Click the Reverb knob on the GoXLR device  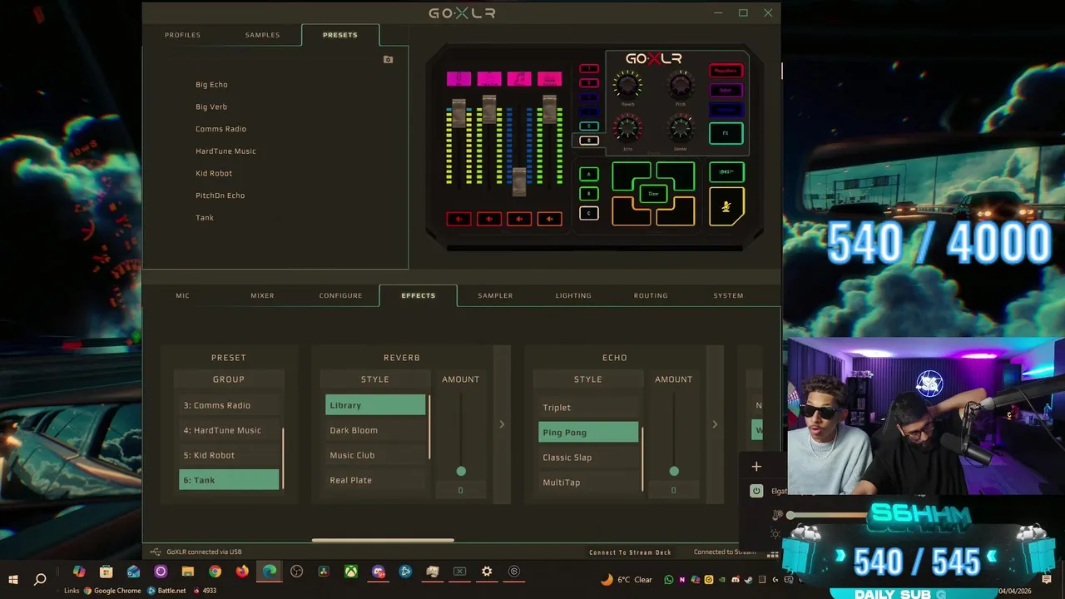[627, 84]
